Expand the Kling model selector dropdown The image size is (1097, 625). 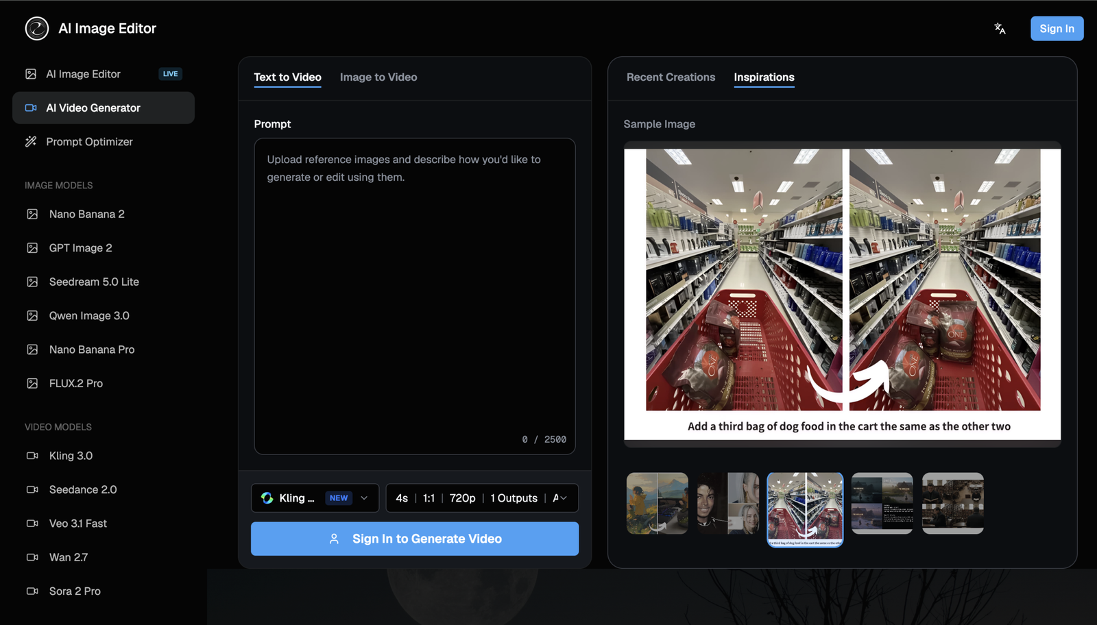point(315,498)
